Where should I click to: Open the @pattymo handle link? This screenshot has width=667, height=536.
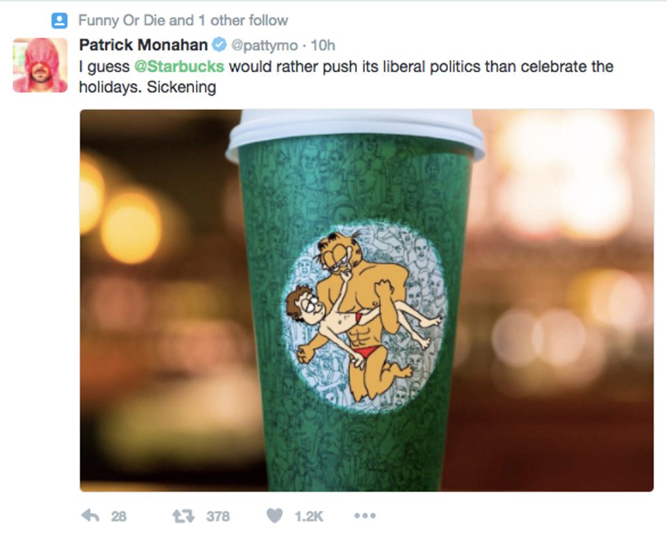[x=265, y=45]
